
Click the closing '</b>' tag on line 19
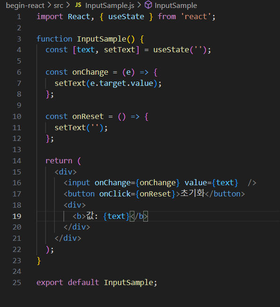coord(139,216)
